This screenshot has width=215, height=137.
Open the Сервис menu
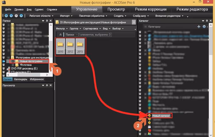pyautogui.click(x=39, y=9)
